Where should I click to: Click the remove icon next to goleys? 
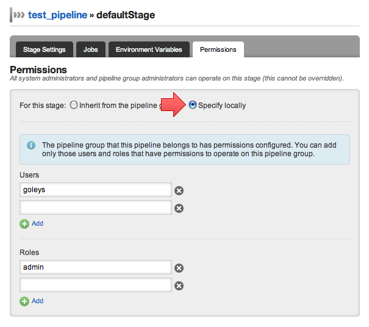[x=179, y=190]
